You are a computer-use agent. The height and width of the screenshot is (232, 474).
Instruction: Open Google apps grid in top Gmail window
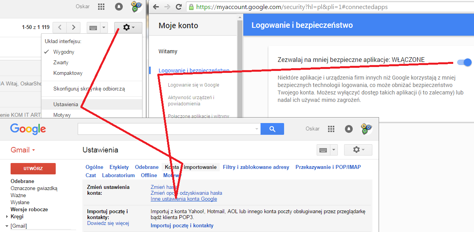[x=101, y=7]
